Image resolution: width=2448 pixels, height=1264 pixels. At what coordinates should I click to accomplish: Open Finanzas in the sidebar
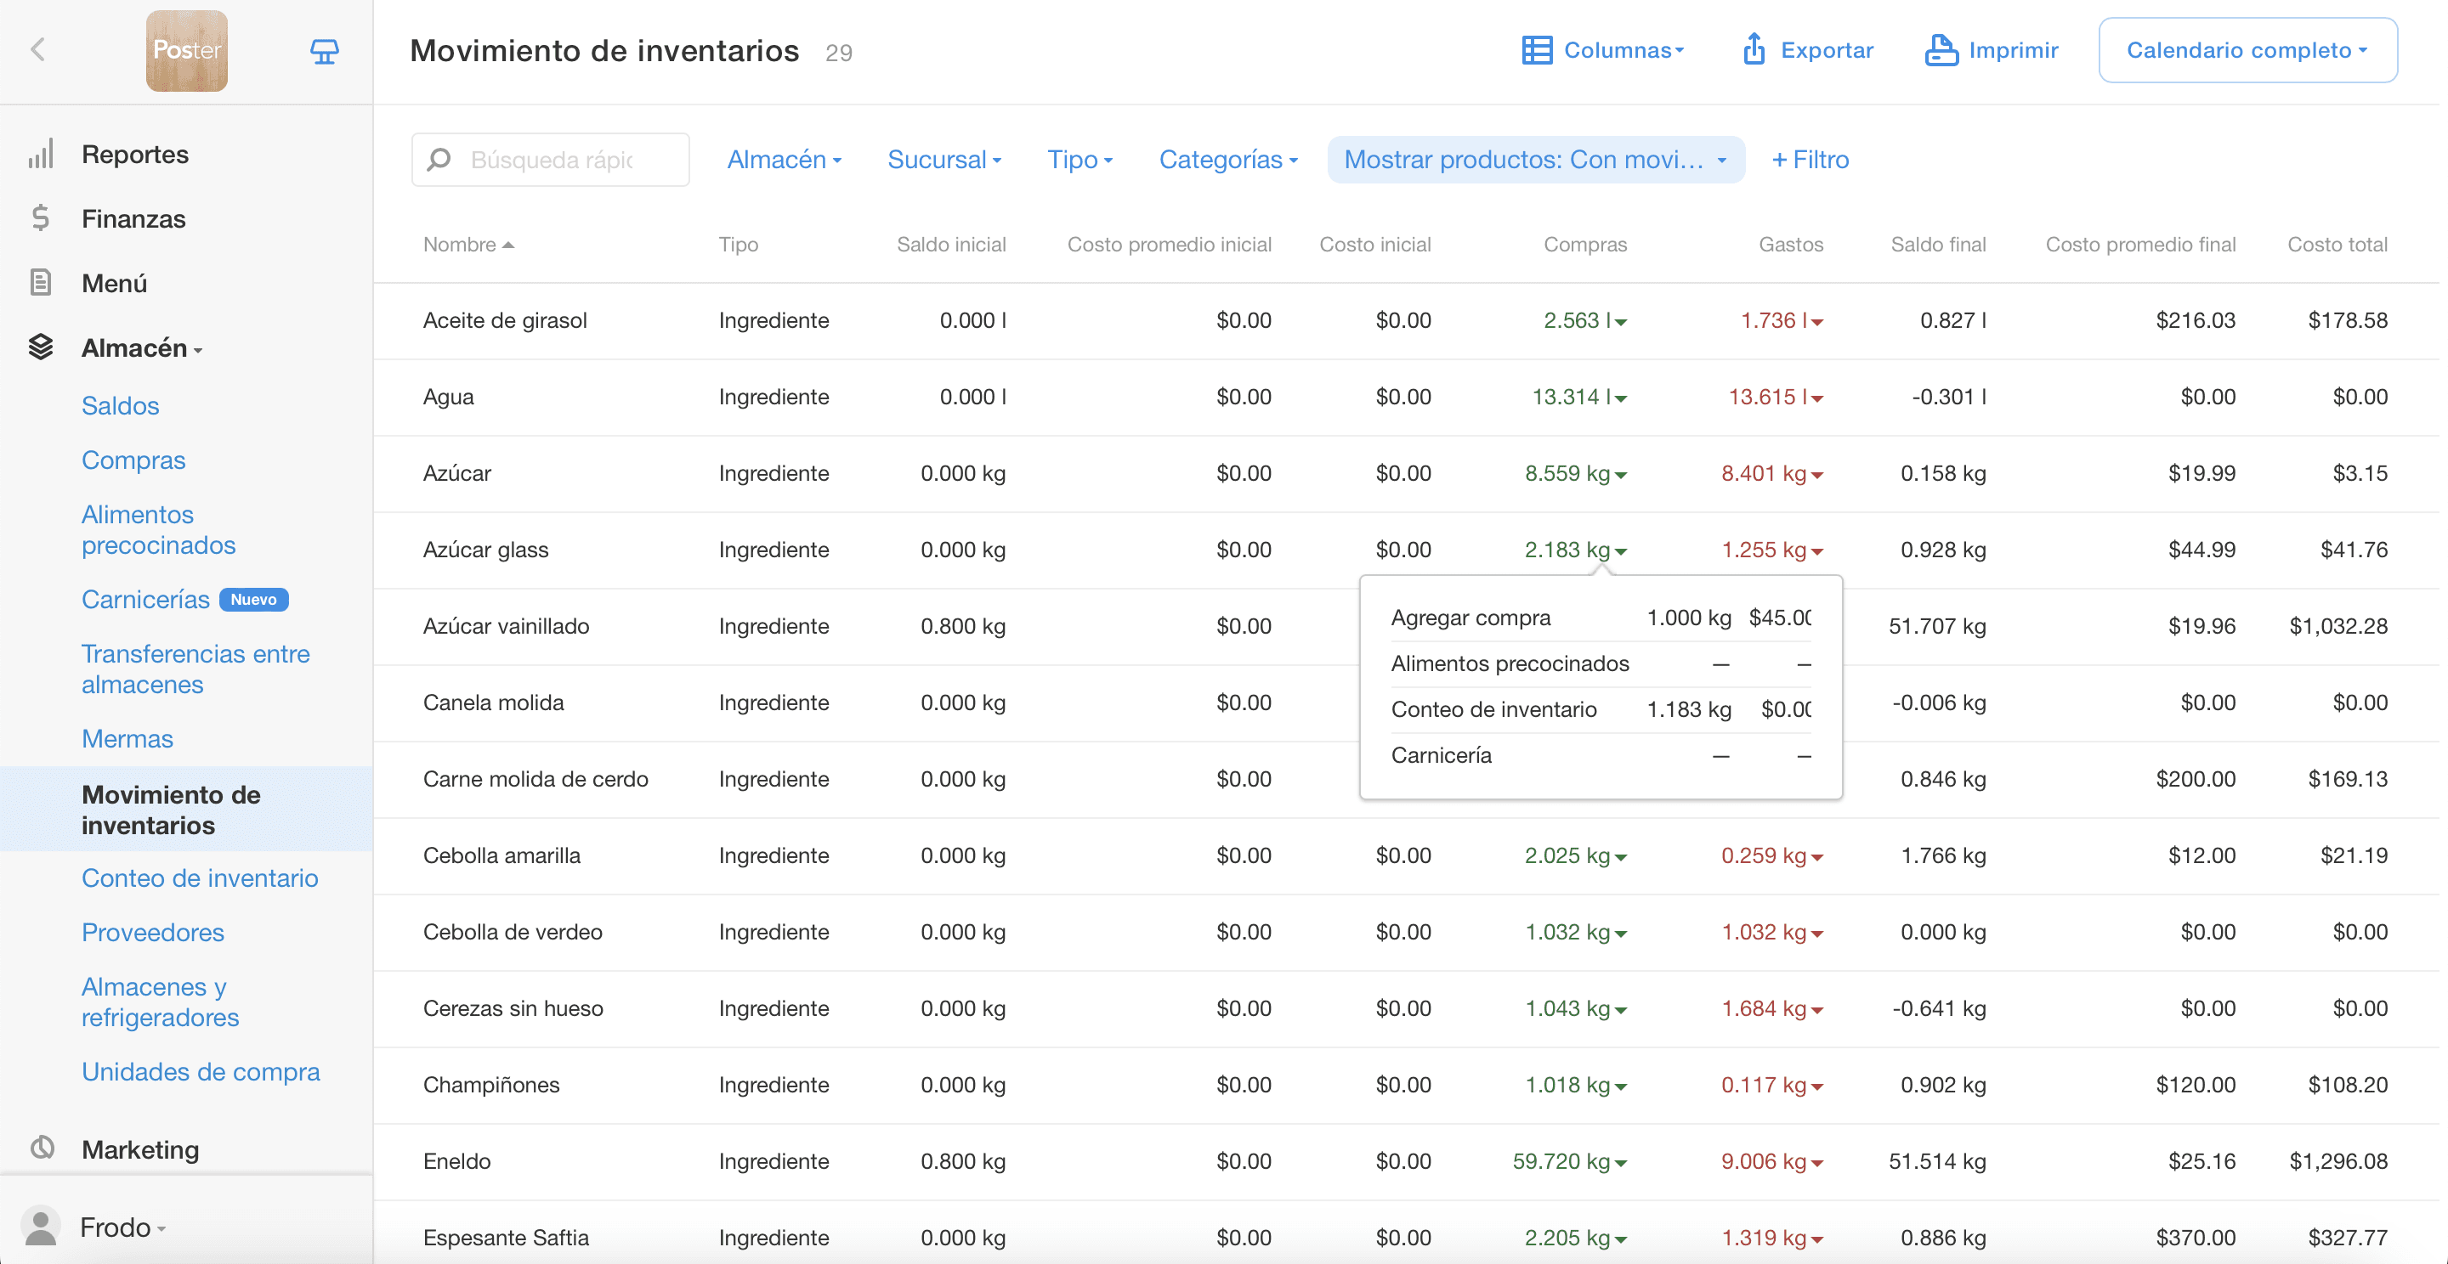(x=133, y=218)
